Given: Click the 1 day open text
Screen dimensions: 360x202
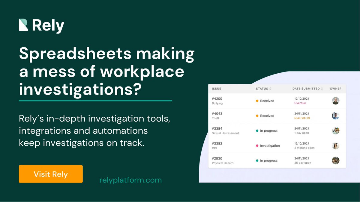Looking at the screenshot, I should 301,133.
